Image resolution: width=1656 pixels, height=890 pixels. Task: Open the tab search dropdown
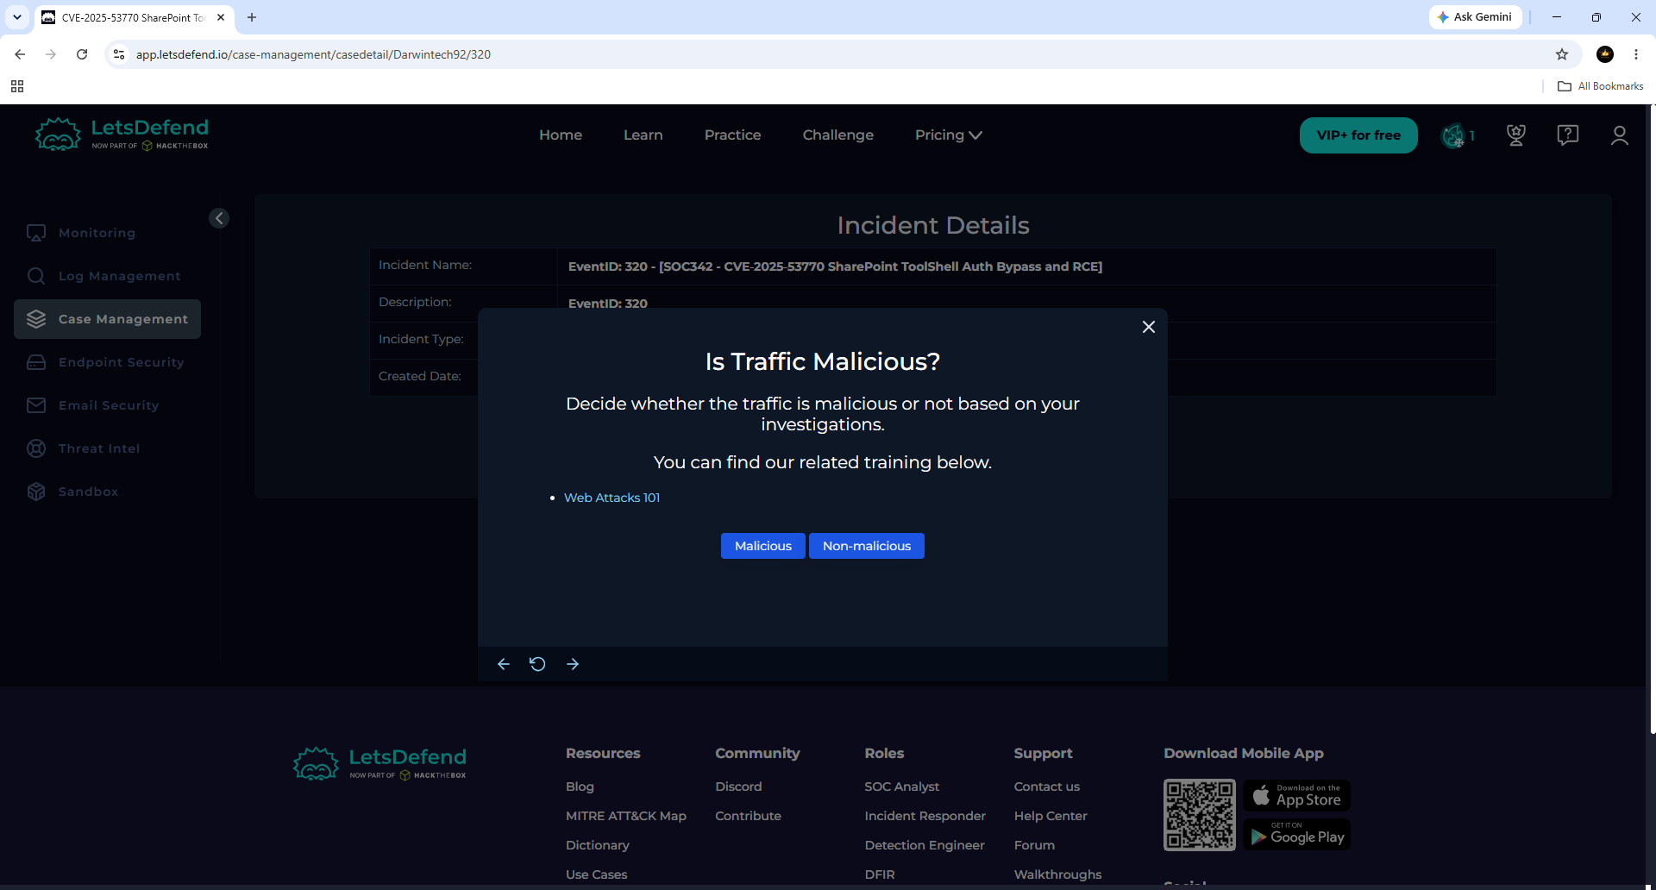(x=17, y=17)
